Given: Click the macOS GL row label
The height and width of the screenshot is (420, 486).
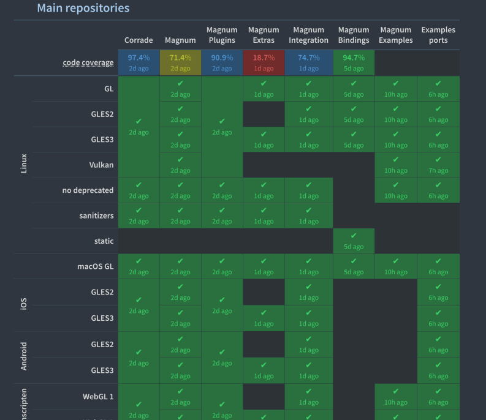Looking at the screenshot, I should pyautogui.click(x=96, y=267).
